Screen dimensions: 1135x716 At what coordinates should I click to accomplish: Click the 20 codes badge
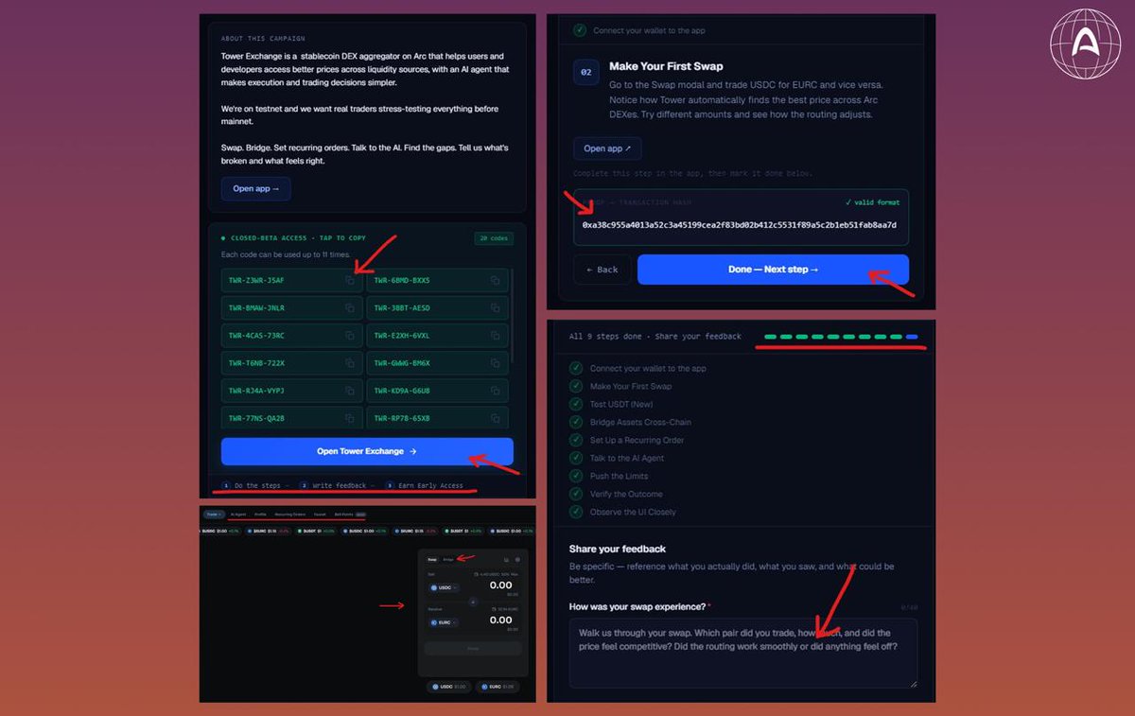[493, 238]
